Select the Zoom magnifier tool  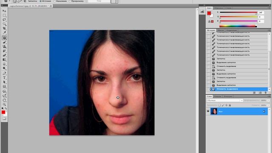4,105
